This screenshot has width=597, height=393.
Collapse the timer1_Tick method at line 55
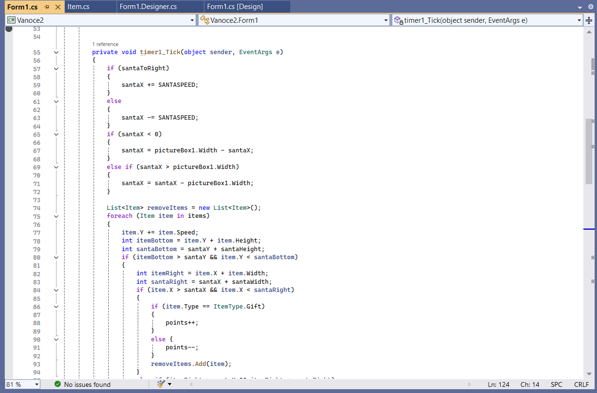pos(56,52)
